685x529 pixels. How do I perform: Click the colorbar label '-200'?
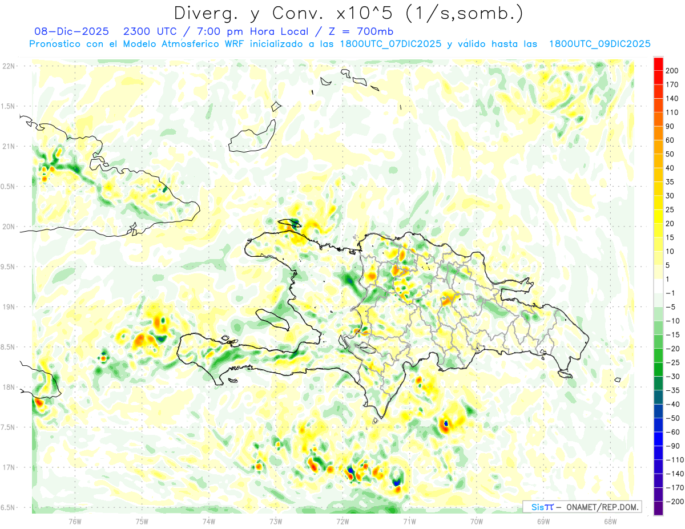tap(676, 502)
